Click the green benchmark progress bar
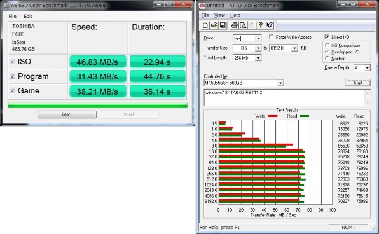This screenshot has height=234, width=379. [97, 106]
